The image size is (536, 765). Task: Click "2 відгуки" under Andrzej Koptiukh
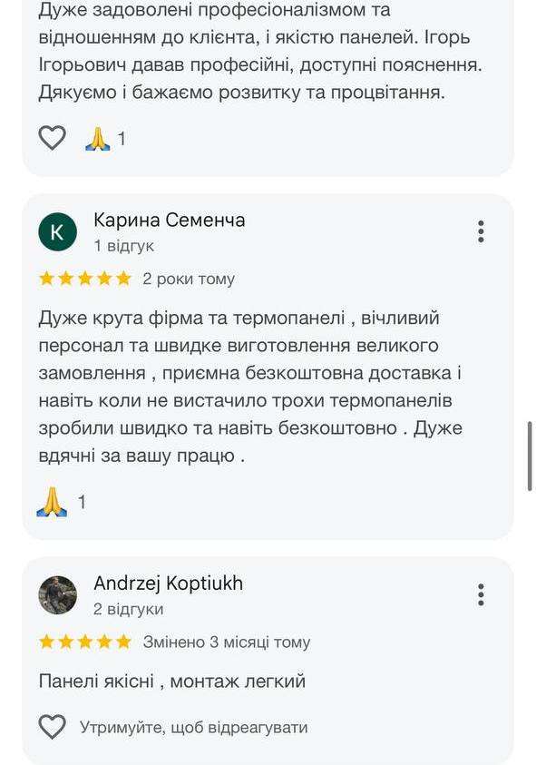pyautogui.click(x=128, y=609)
